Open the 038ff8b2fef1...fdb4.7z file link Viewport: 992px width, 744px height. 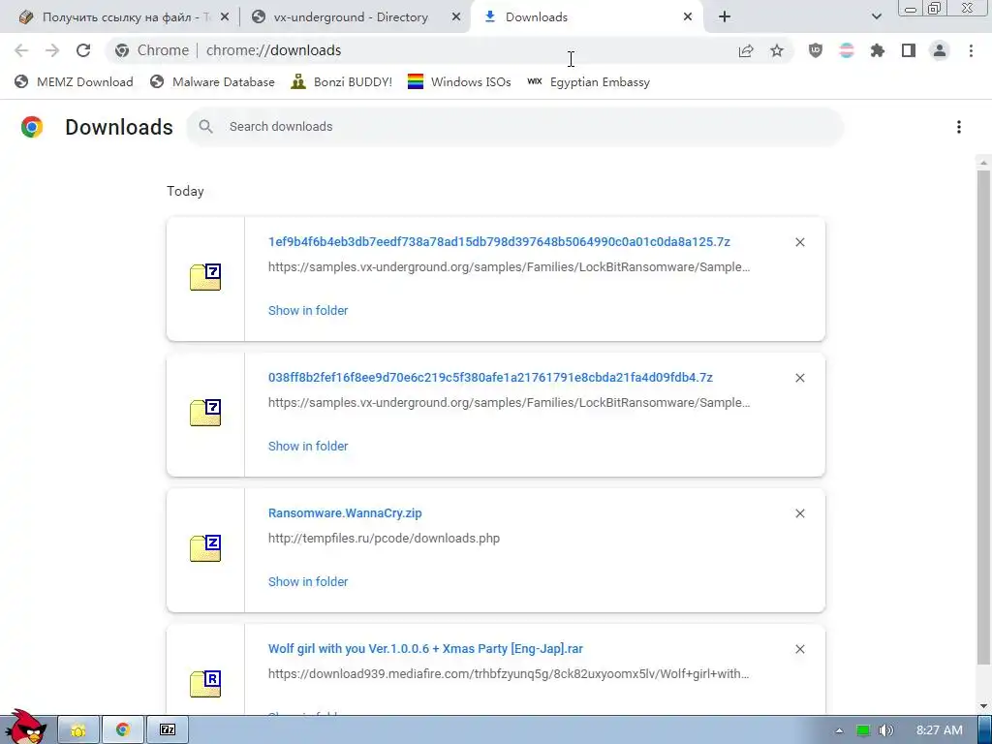pyautogui.click(x=490, y=377)
